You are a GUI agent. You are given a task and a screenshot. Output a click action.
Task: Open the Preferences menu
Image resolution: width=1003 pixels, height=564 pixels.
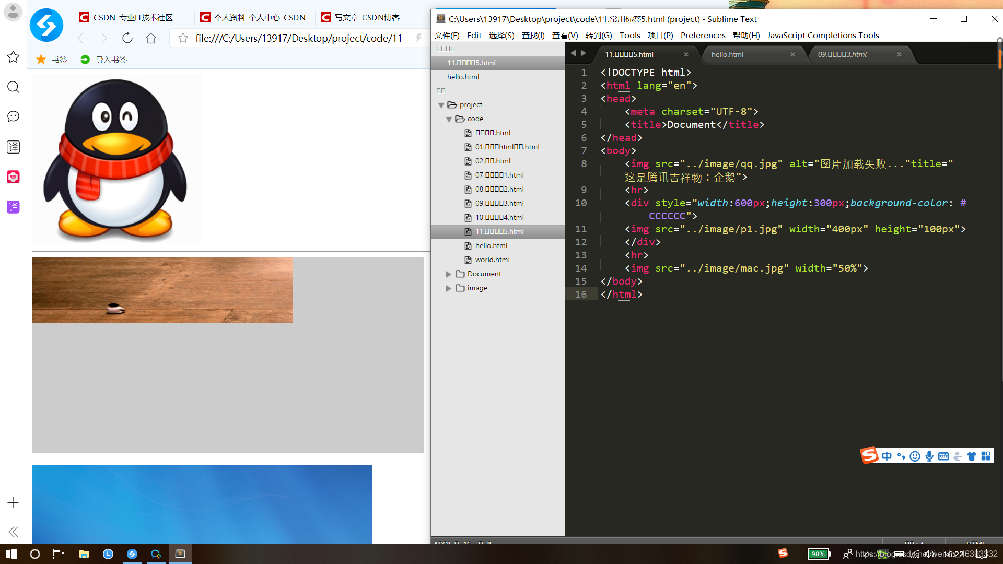click(703, 35)
